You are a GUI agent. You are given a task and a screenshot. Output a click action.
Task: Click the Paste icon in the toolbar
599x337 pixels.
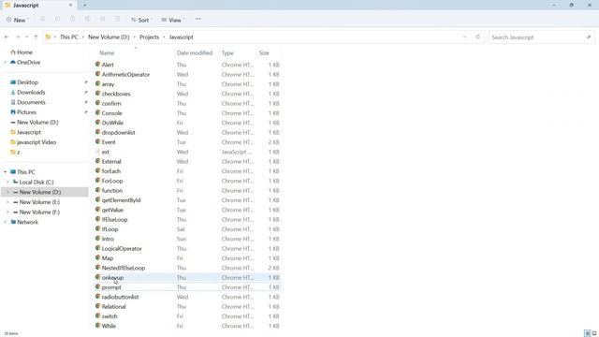pos(72,19)
